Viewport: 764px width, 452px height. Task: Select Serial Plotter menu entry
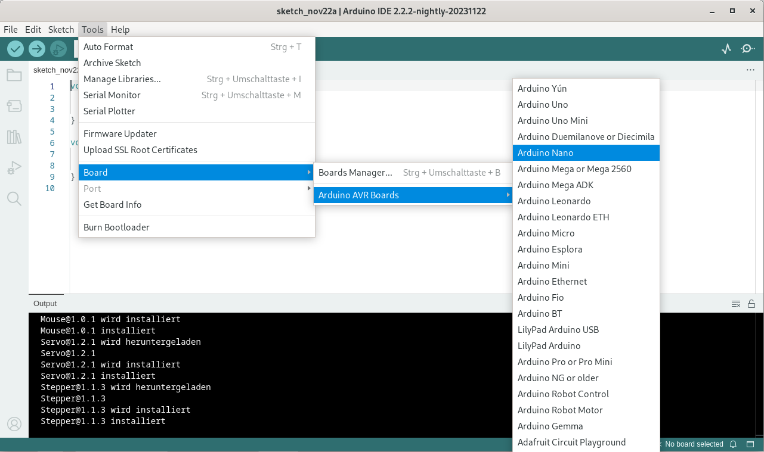coord(197,111)
